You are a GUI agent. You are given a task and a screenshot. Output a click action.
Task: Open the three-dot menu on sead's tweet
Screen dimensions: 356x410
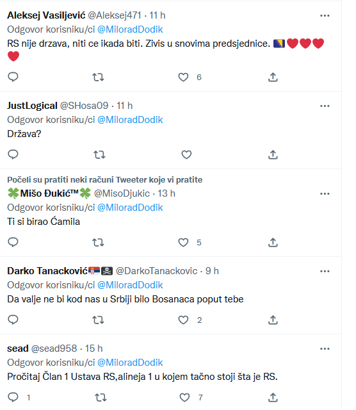coord(325,348)
